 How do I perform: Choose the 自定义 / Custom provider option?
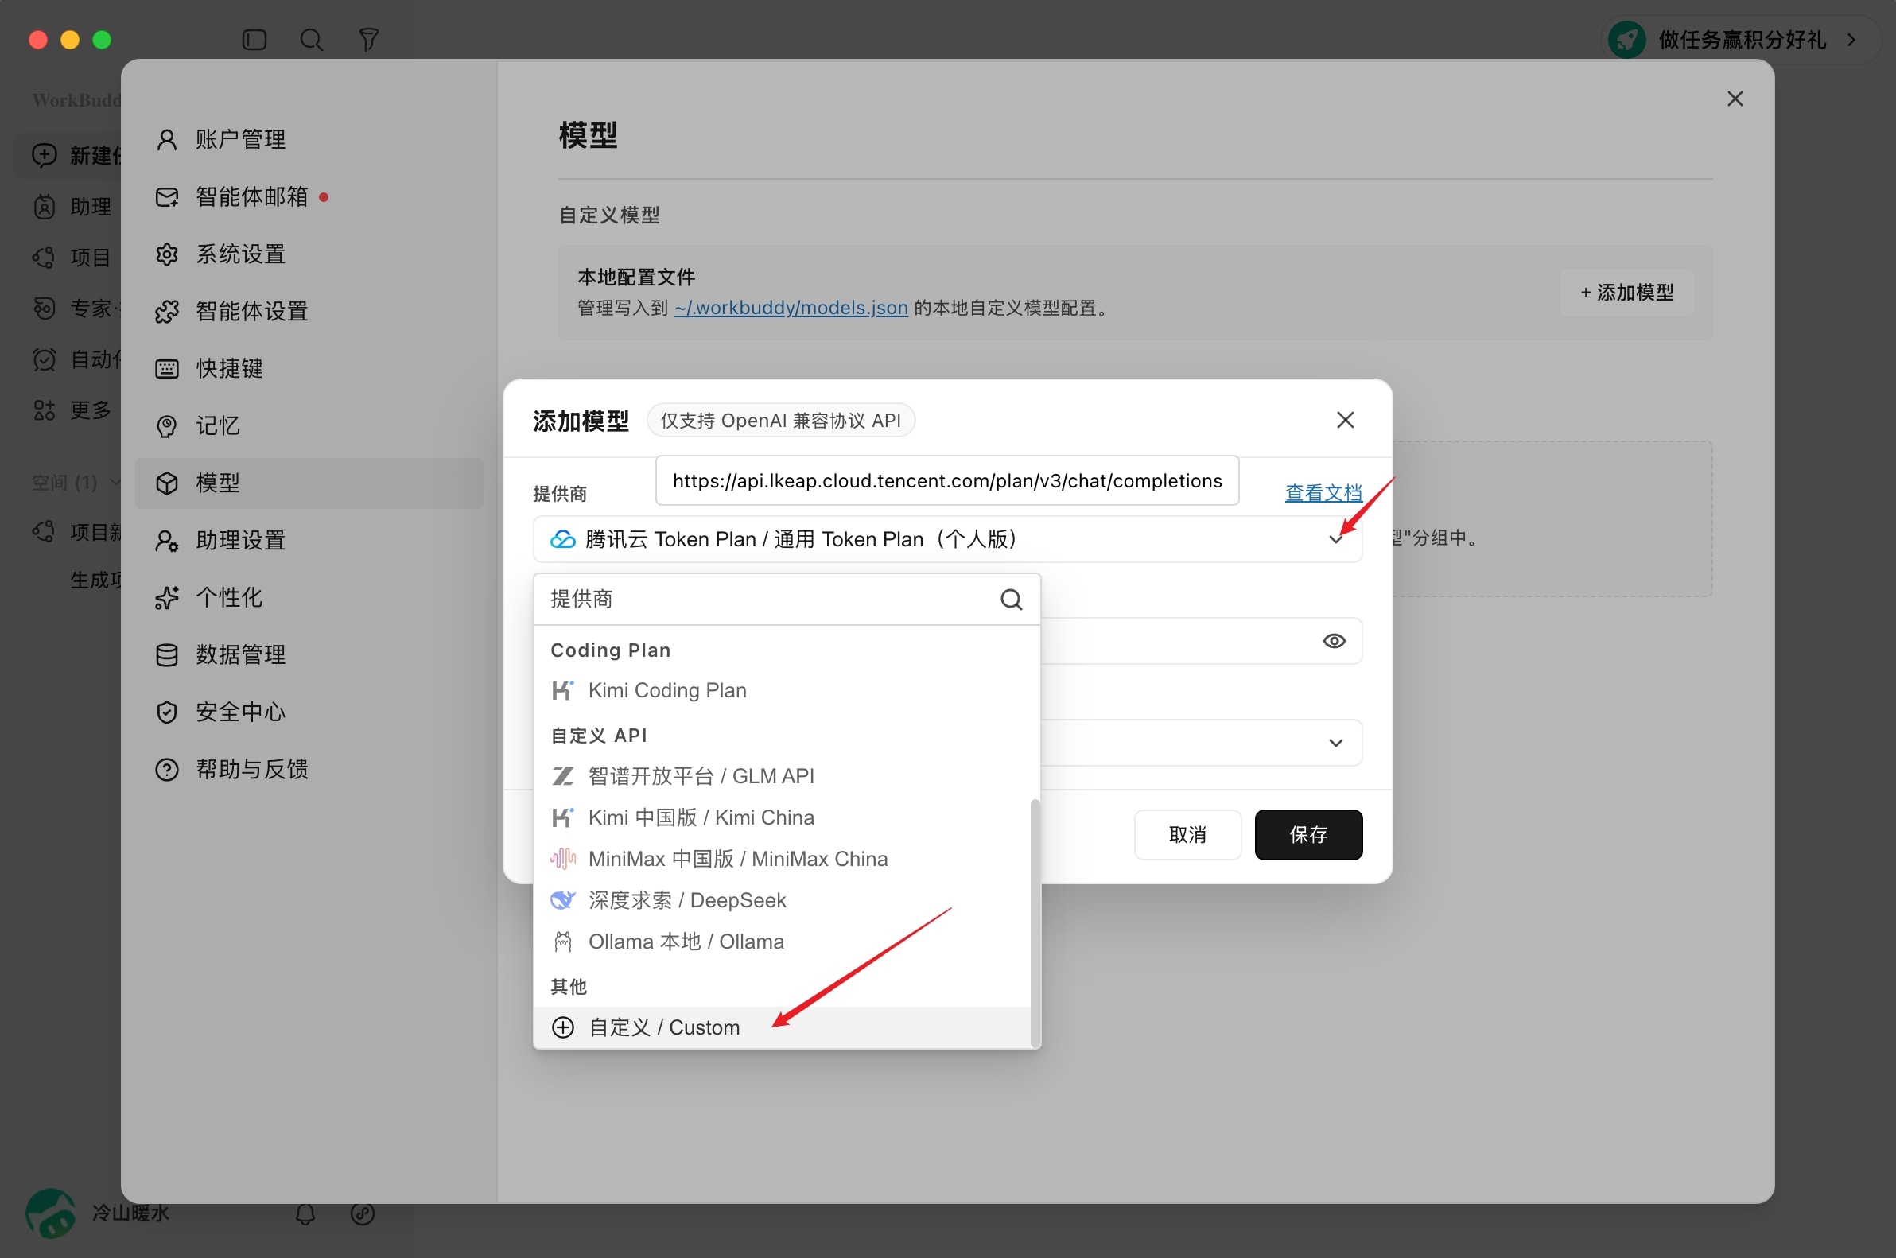782,1027
